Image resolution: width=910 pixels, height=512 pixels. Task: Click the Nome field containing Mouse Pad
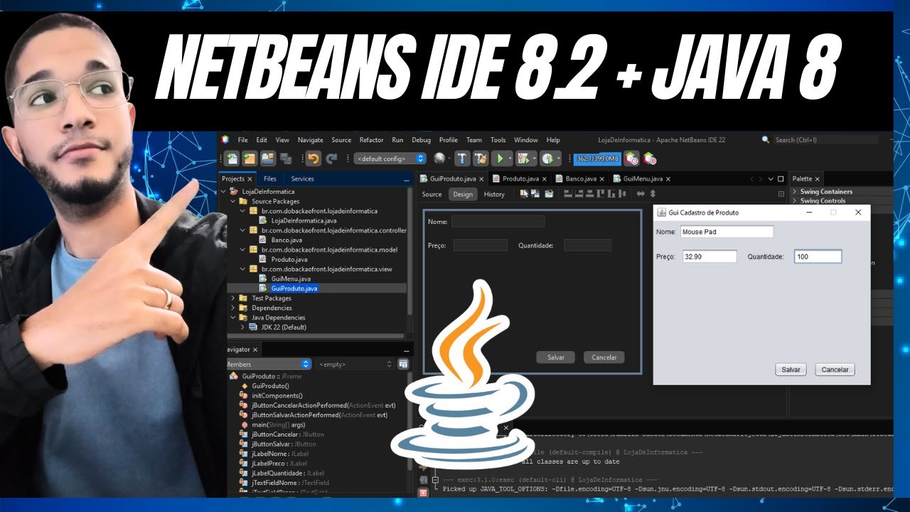[726, 232]
